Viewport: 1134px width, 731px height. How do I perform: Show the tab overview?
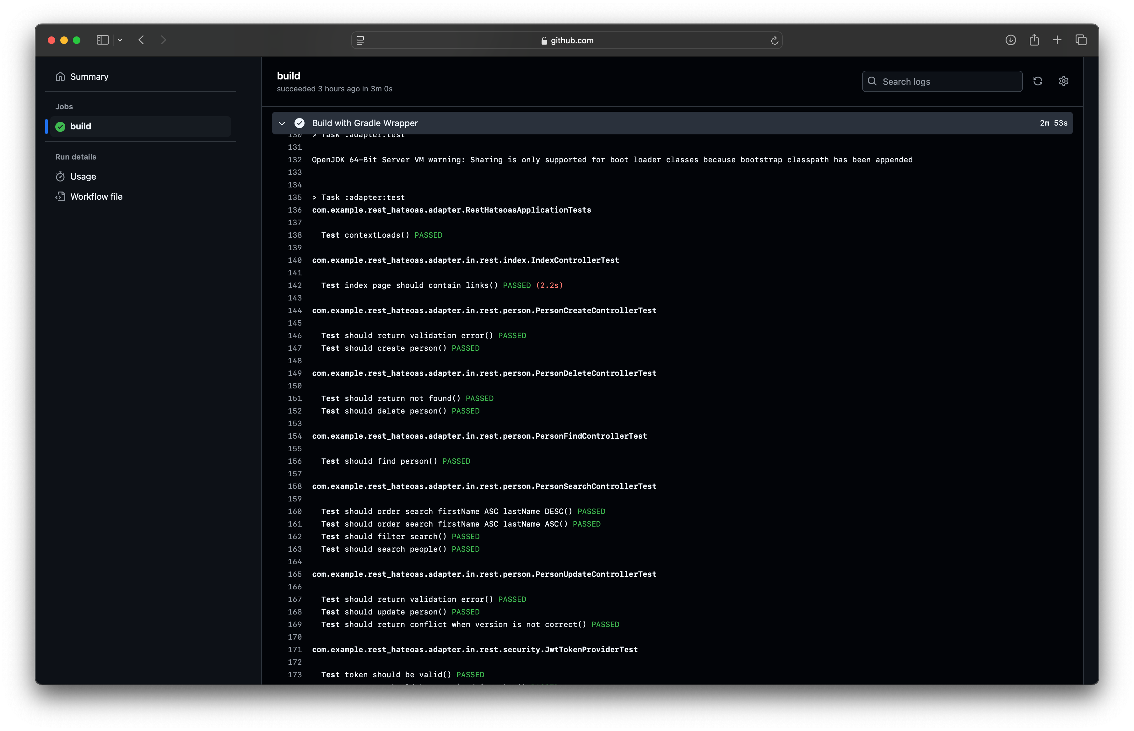coord(1081,40)
